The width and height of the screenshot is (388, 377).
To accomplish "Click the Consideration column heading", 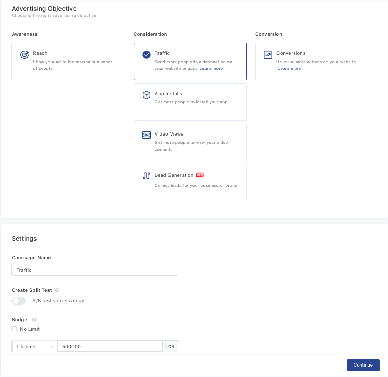I will [x=150, y=34].
